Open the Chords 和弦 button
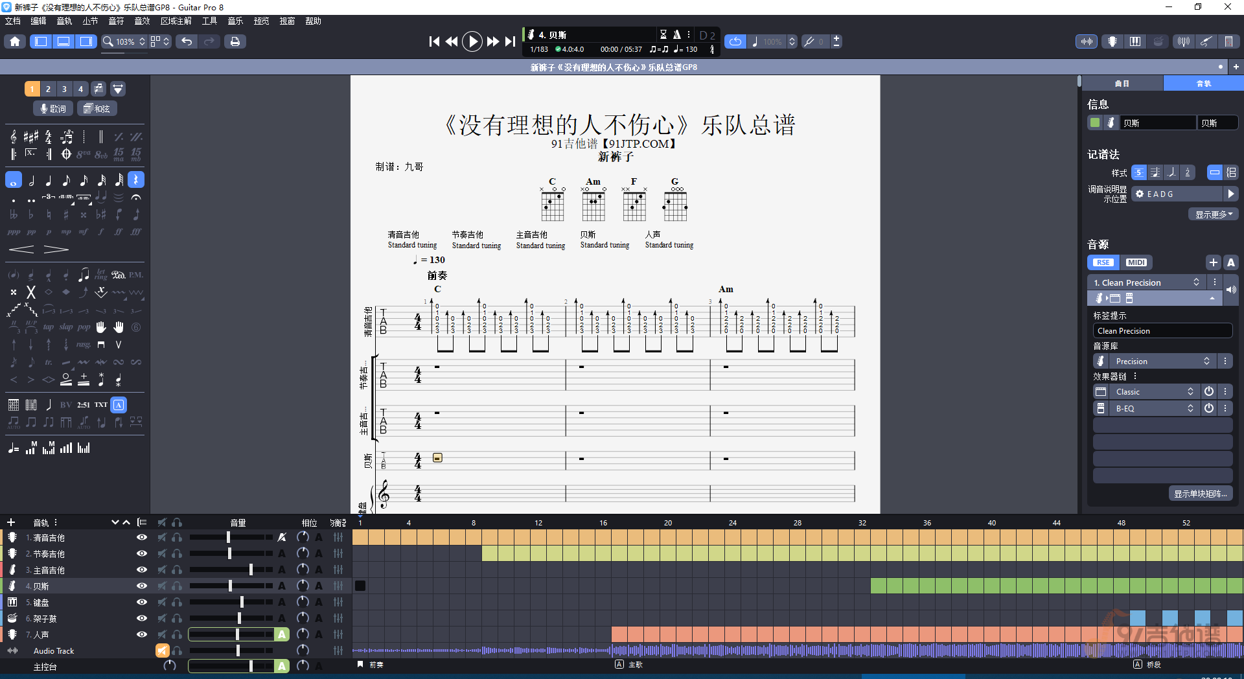Viewport: 1244px width, 679px height. tap(97, 109)
